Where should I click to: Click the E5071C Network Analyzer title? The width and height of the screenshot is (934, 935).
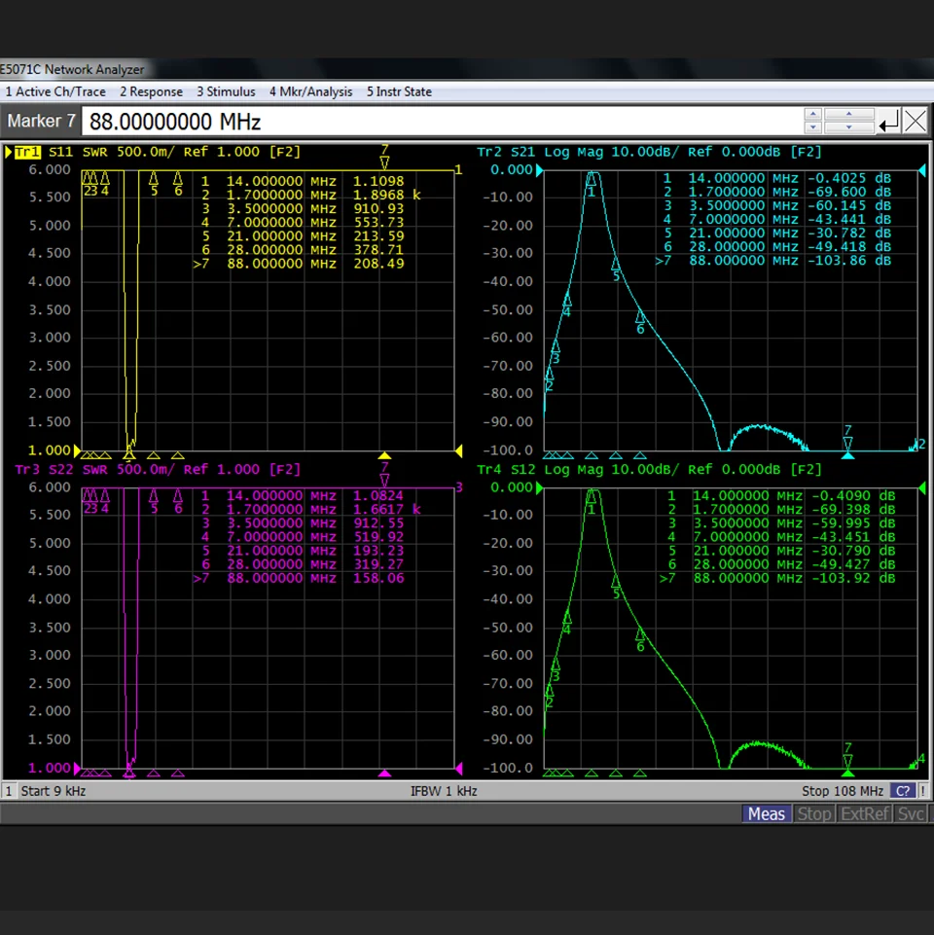[72, 70]
